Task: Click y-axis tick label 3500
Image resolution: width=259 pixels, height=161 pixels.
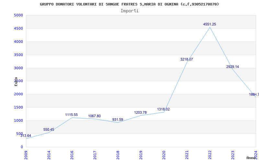Action: click(18, 55)
